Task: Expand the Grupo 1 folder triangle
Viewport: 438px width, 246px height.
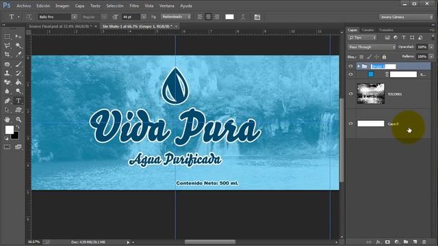Action: 359,66
